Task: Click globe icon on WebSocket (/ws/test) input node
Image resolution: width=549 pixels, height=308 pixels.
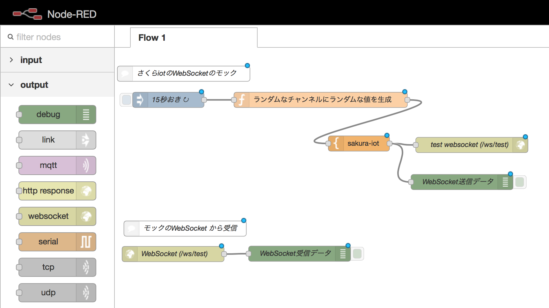Action: click(x=130, y=254)
